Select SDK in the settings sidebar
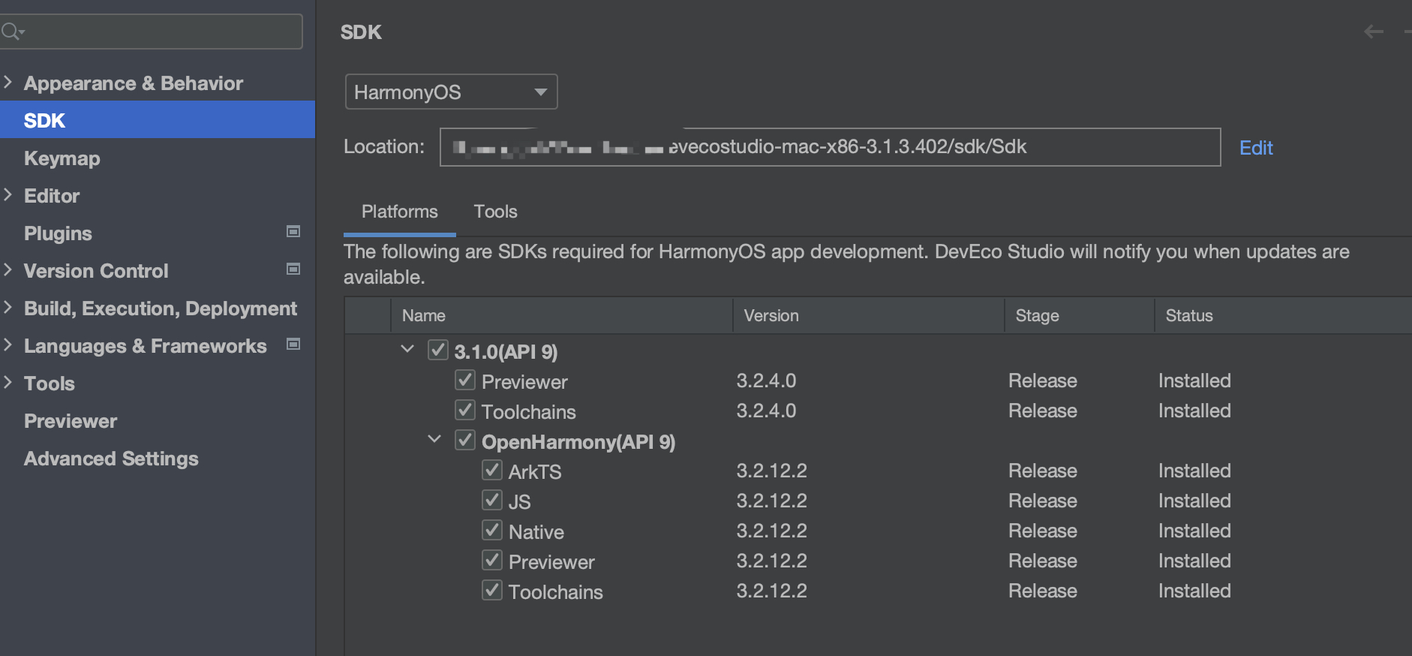The height and width of the screenshot is (656, 1412). (158, 120)
